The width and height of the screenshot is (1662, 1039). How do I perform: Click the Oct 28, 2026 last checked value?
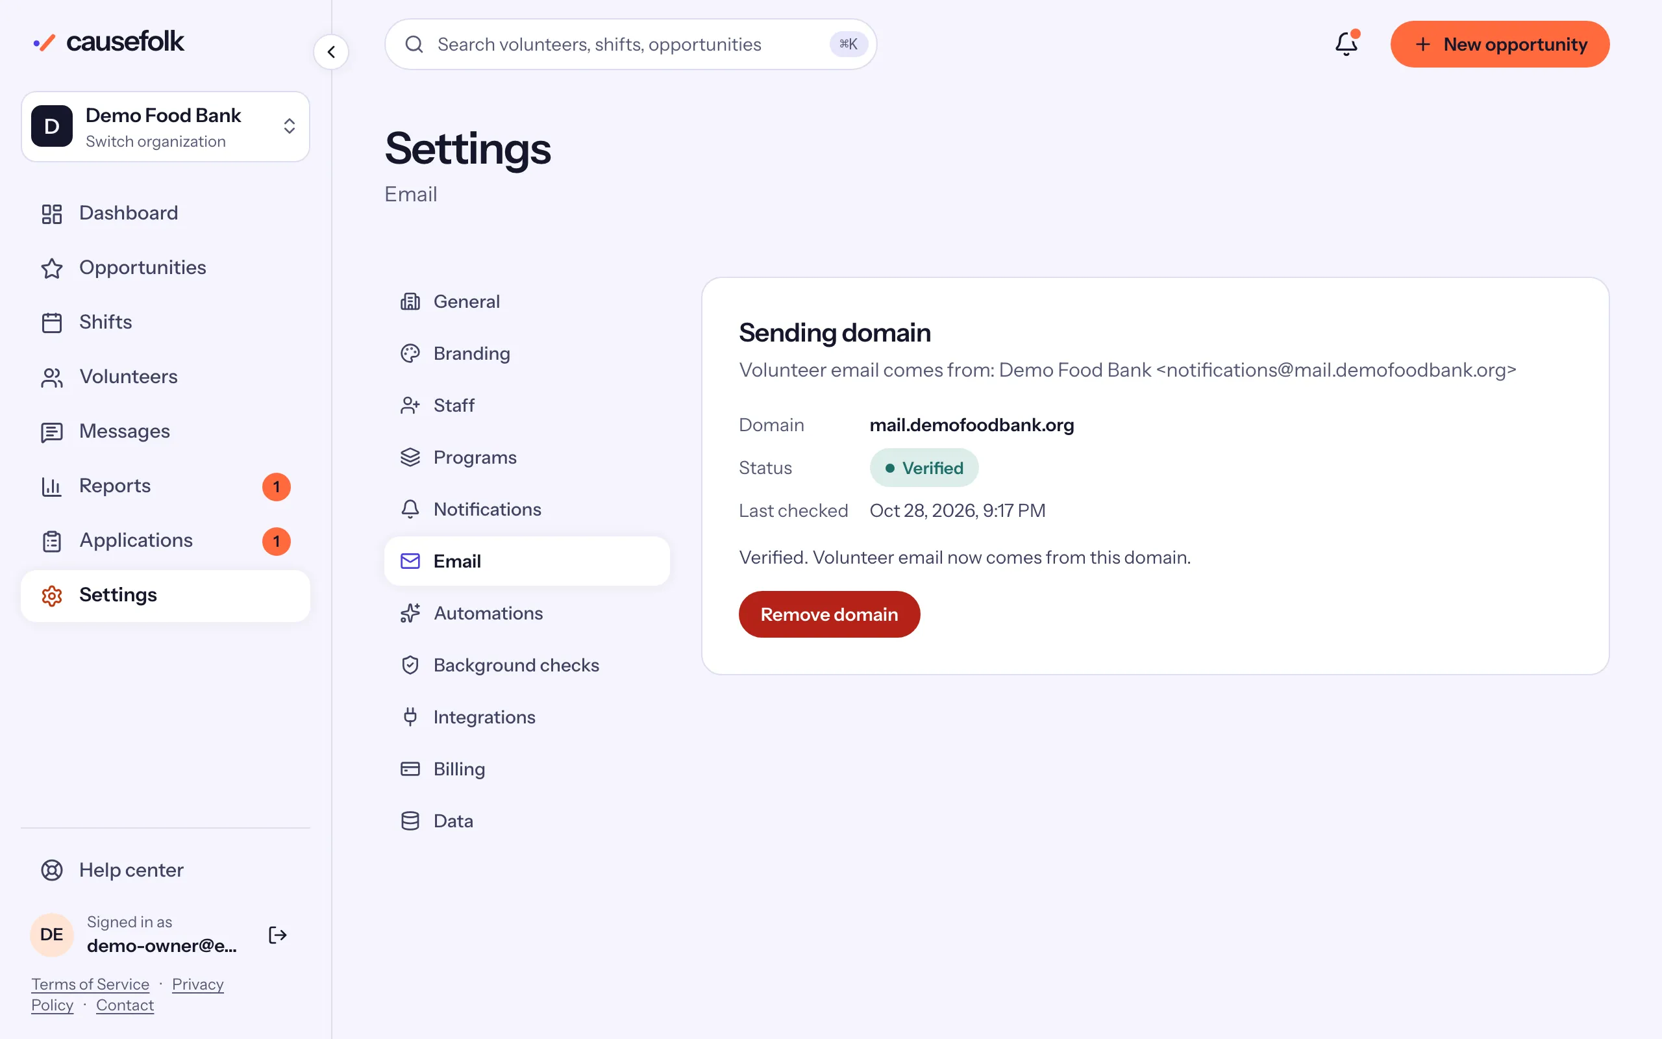click(x=958, y=510)
